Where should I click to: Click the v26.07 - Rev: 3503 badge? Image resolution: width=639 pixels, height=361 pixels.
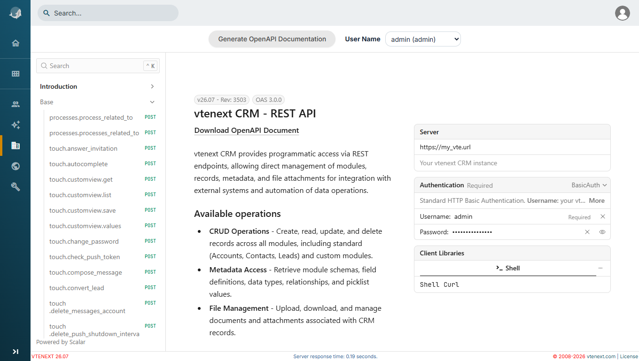(222, 100)
